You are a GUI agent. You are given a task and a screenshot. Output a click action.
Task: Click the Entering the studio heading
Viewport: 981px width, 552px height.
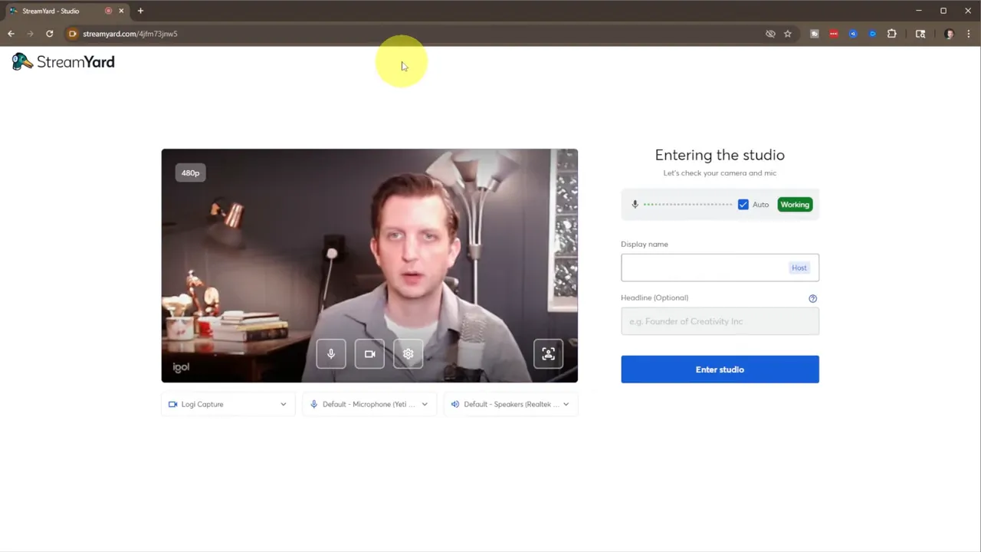(x=720, y=155)
